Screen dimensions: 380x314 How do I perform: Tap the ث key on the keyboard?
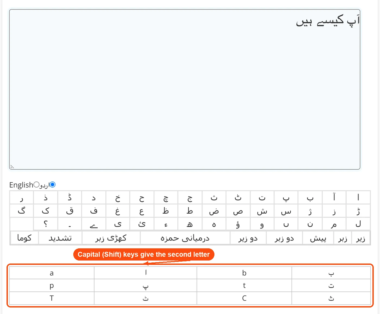pyautogui.click(x=214, y=198)
